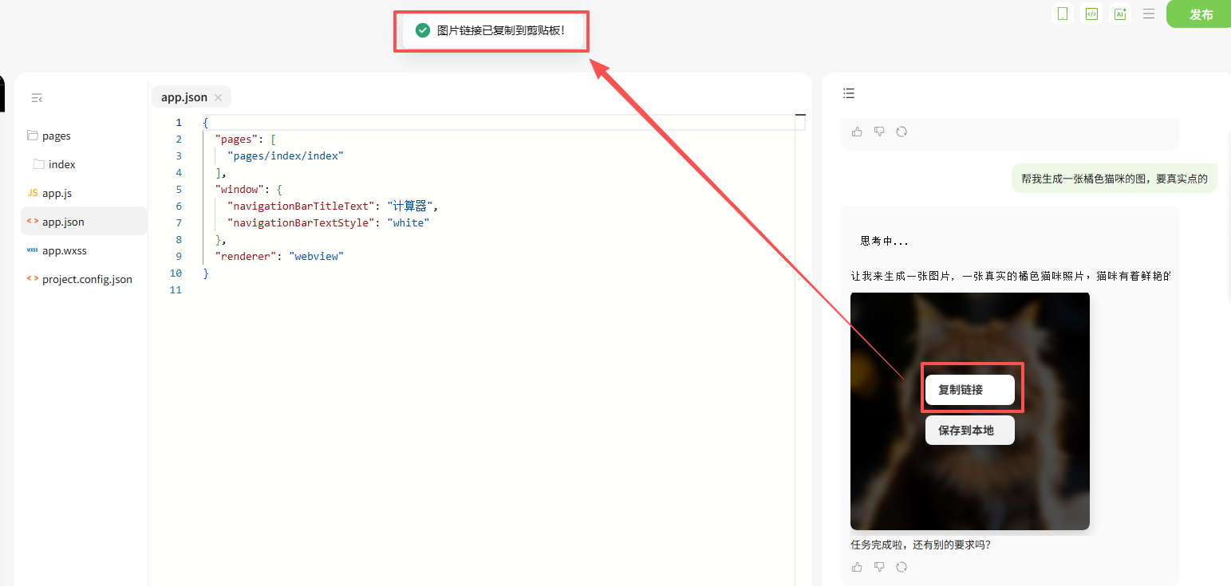Dislike the upper chat response
Viewport: 1231px width, 586px height.
[x=879, y=132]
